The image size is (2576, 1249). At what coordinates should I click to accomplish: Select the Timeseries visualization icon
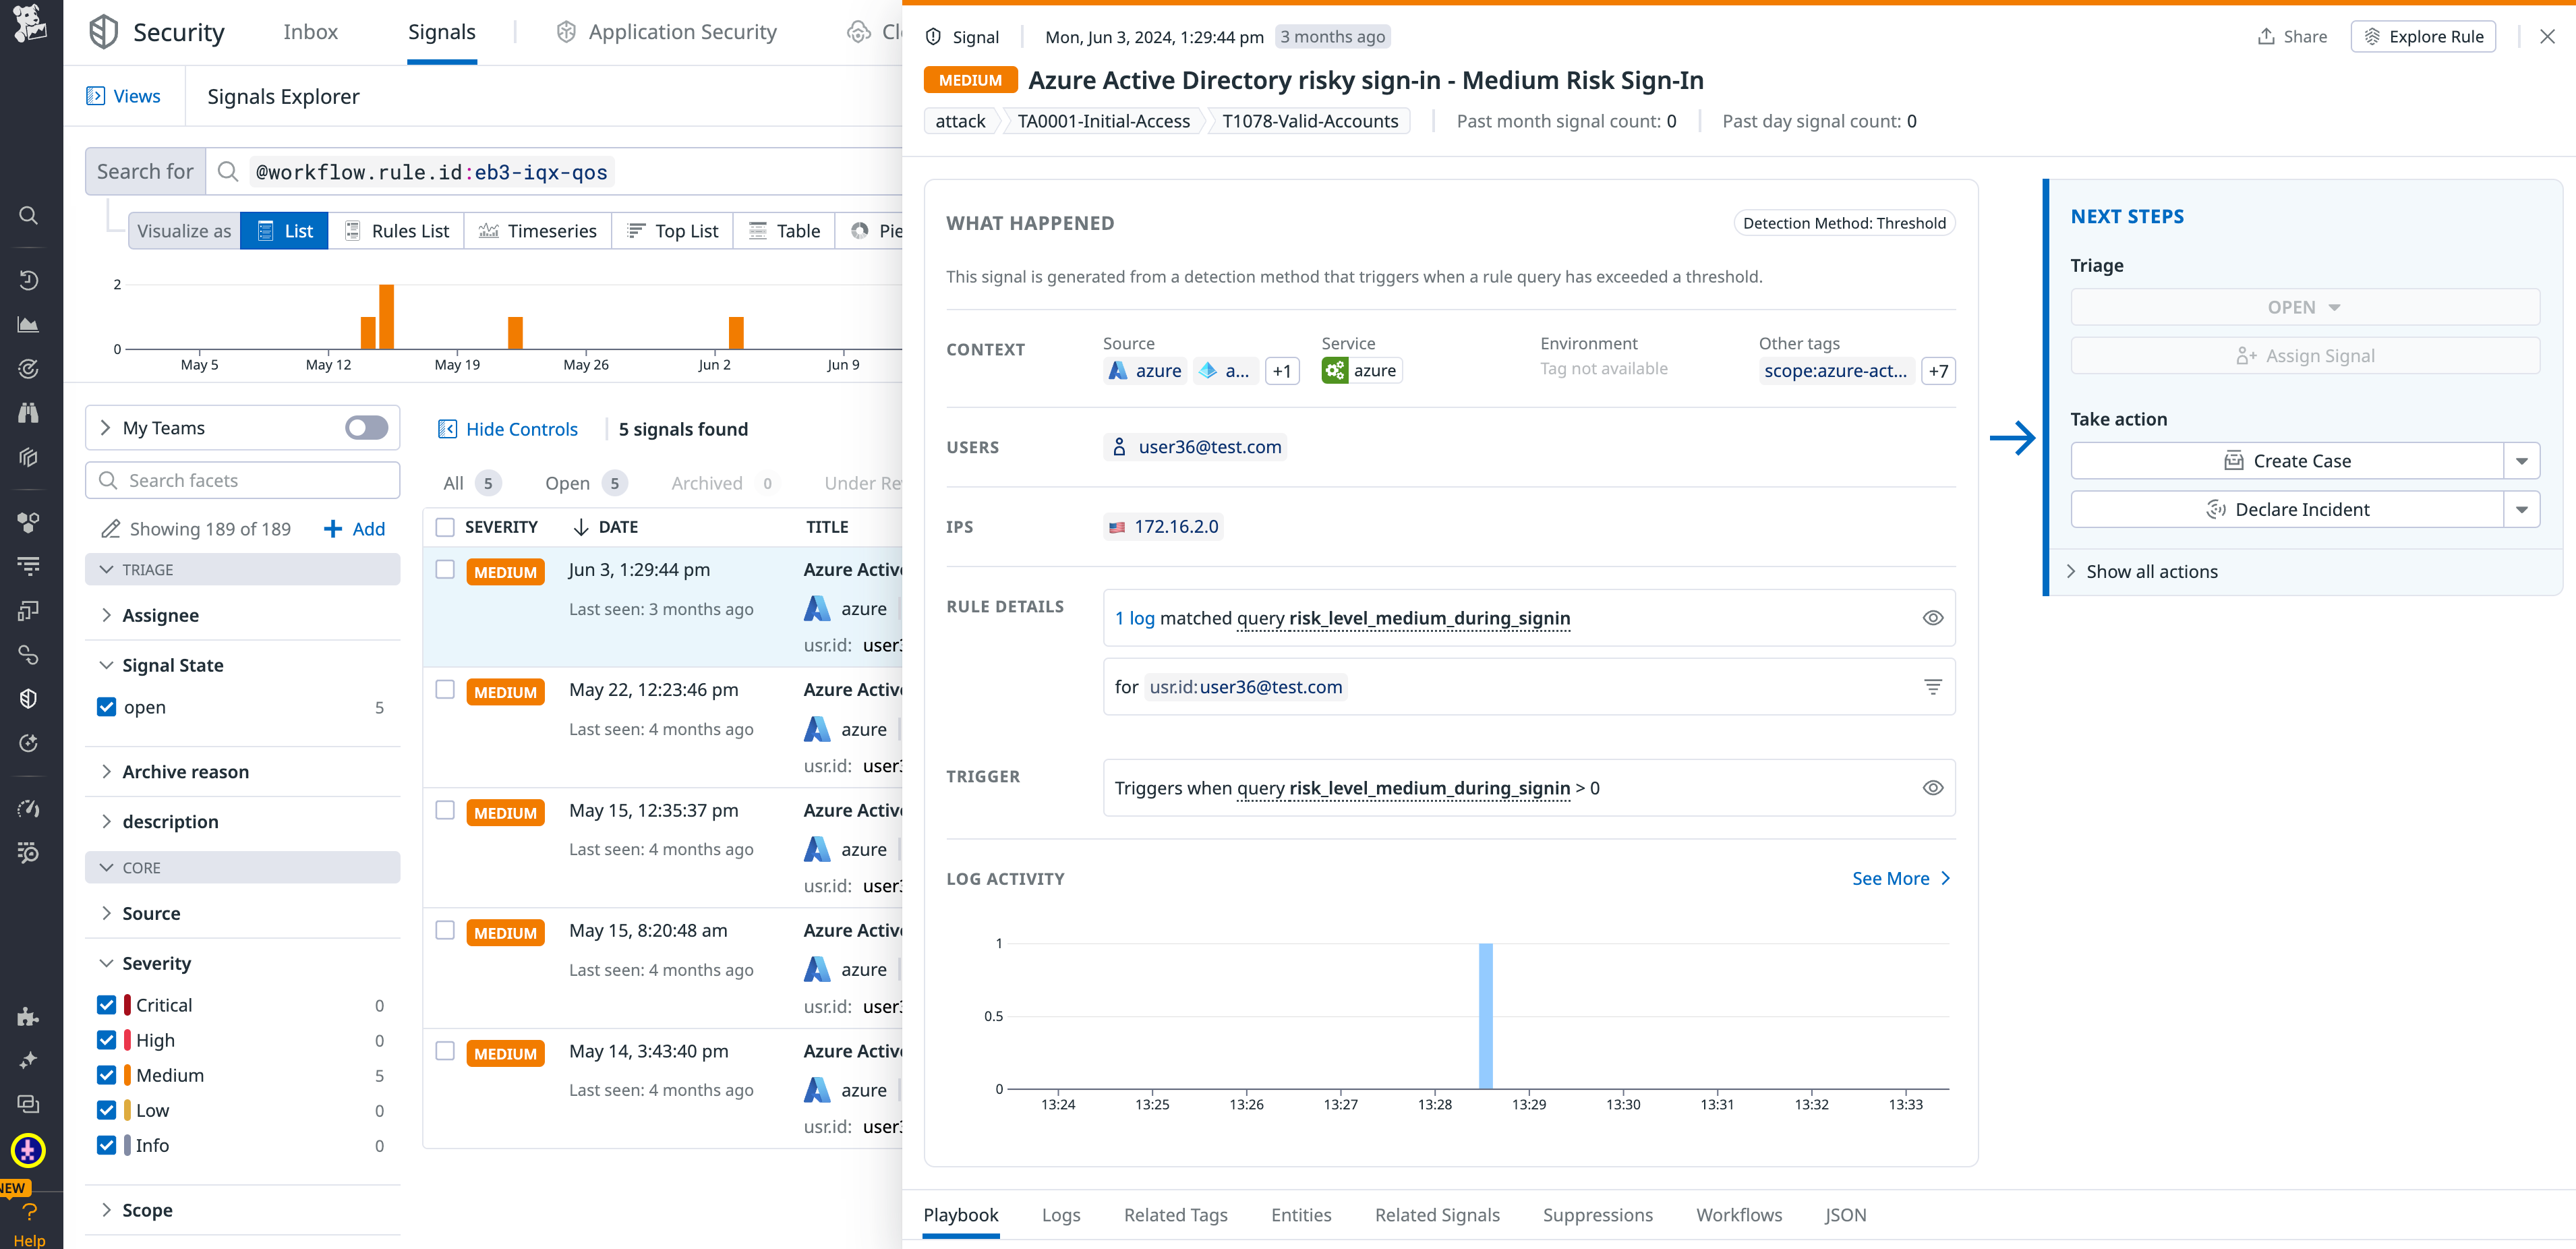point(490,230)
